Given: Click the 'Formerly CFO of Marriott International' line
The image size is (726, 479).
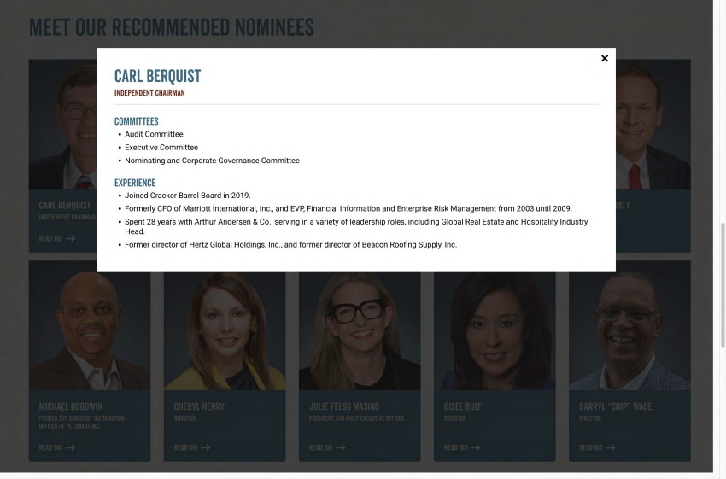Looking at the screenshot, I should (348, 208).
